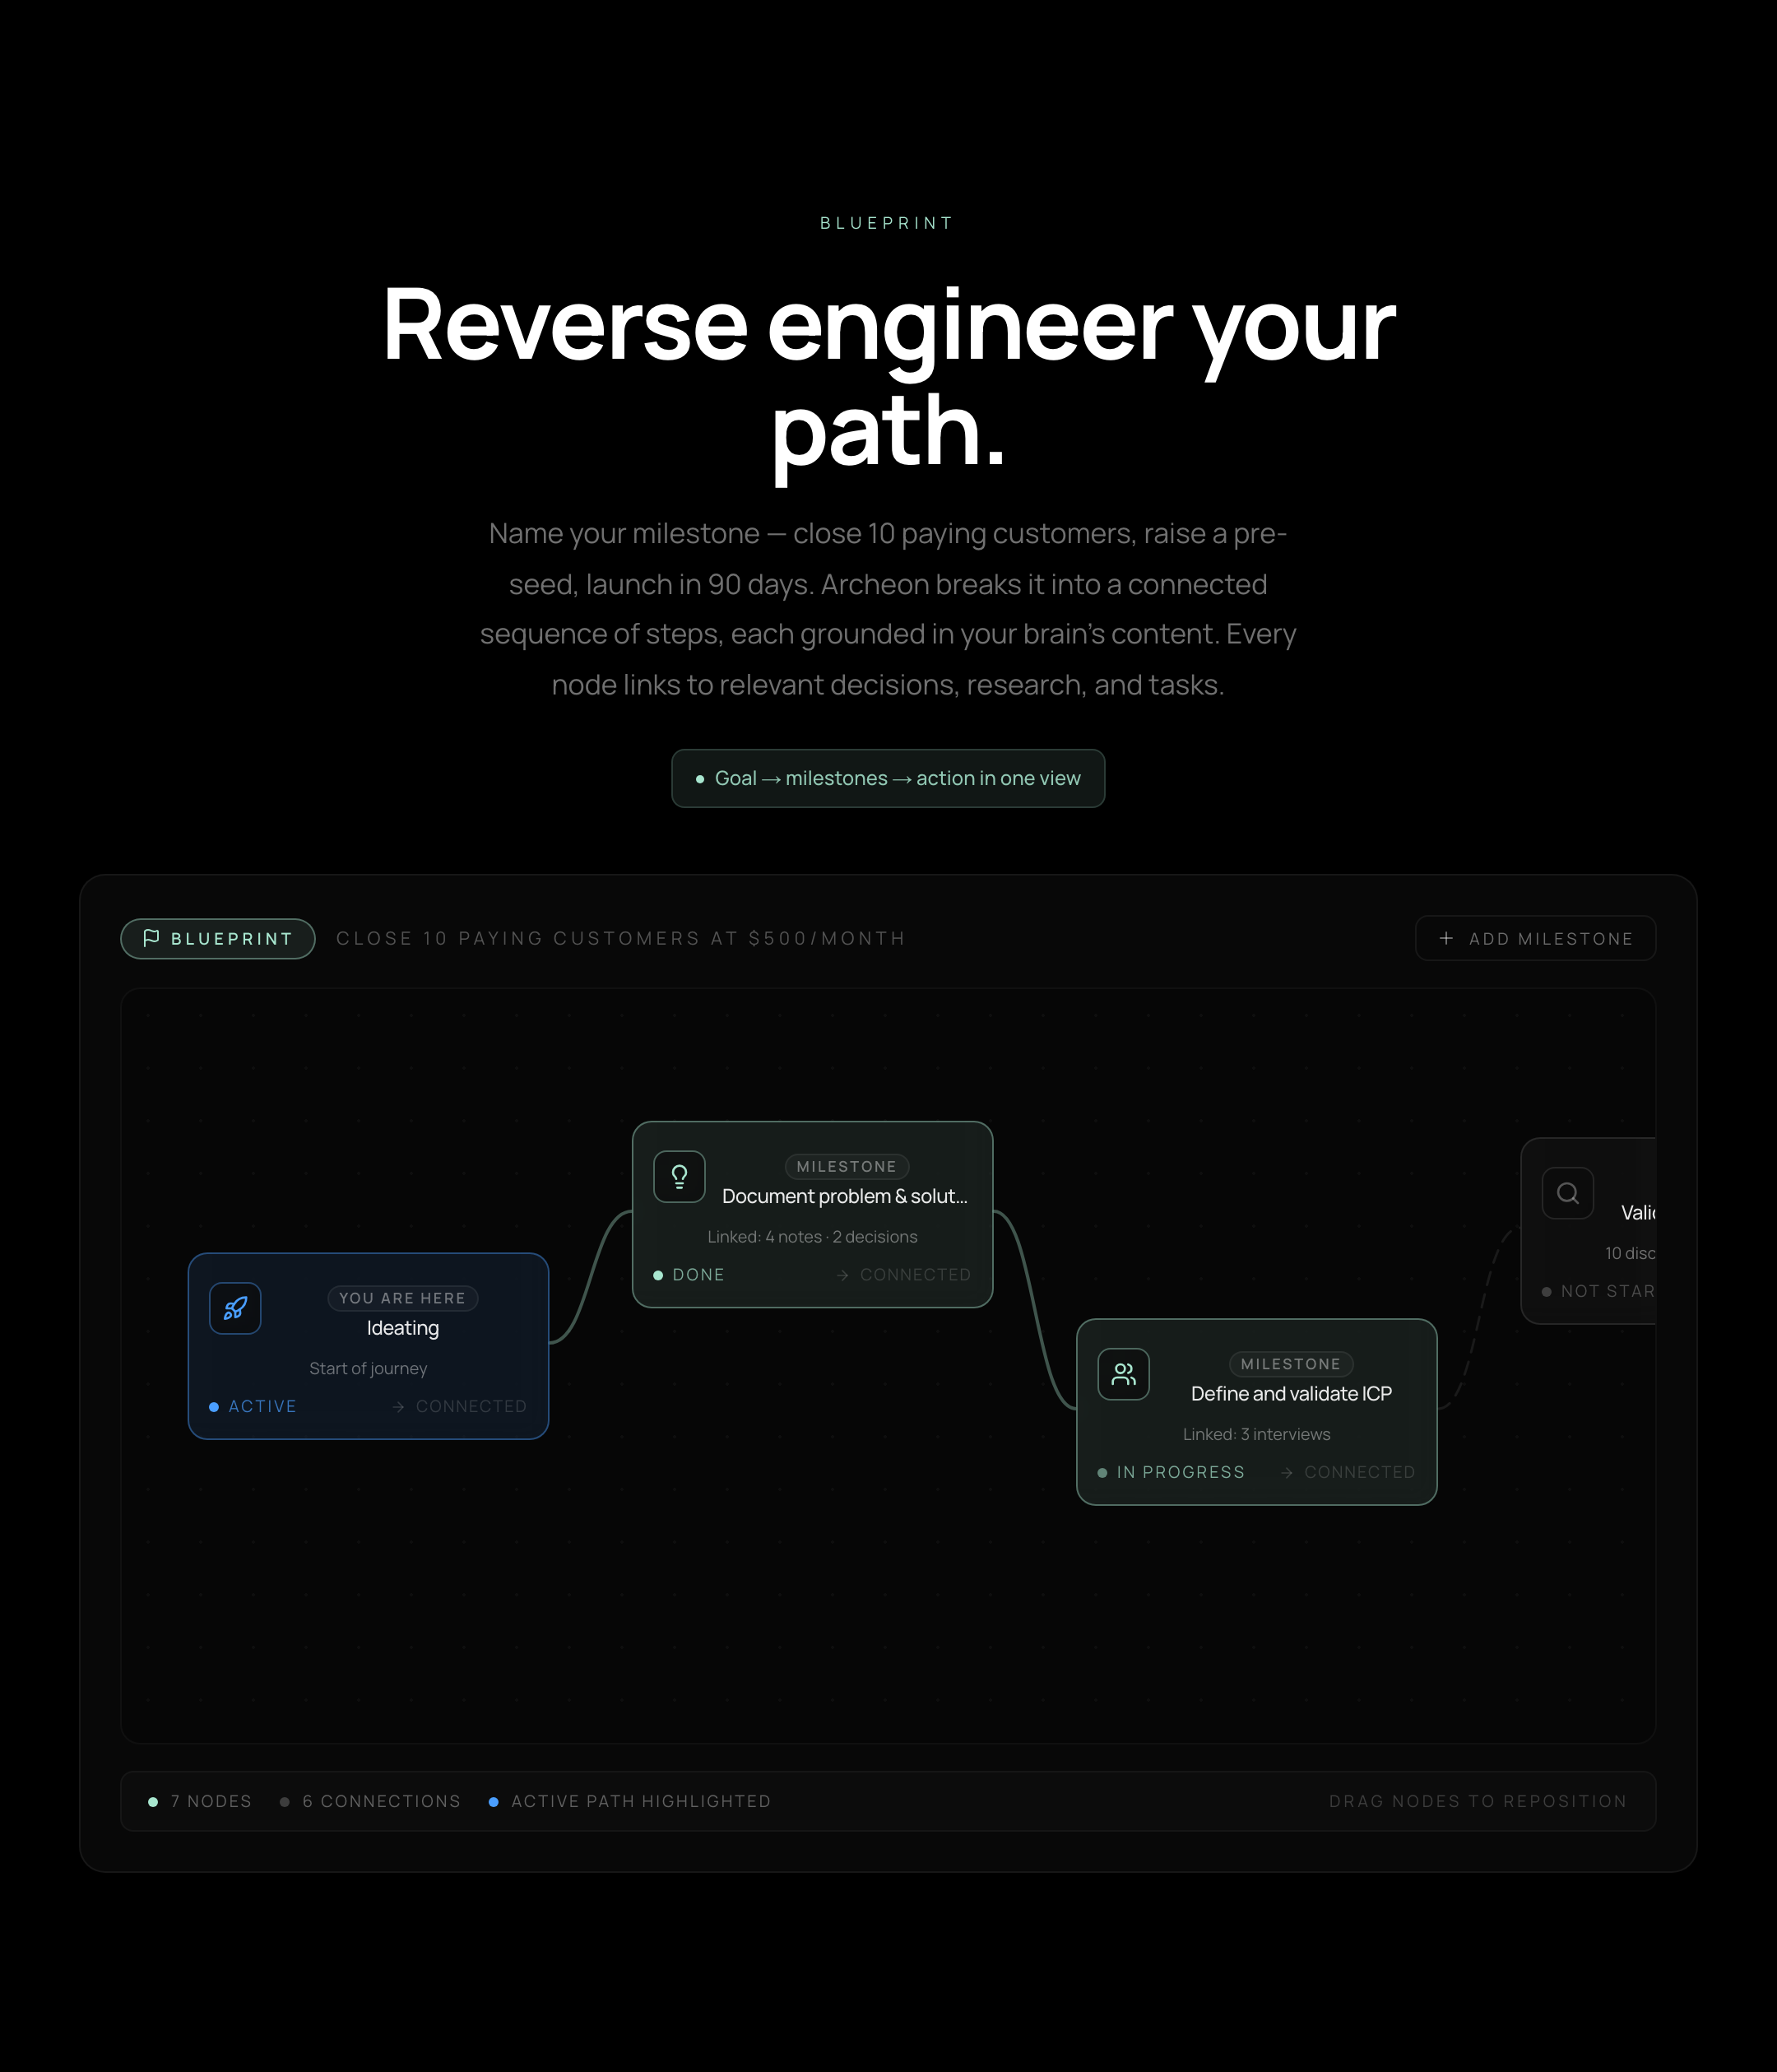This screenshot has width=1777, height=2072.
Task: Click the lightbulb icon on Document problem node
Action: tap(679, 1176)
